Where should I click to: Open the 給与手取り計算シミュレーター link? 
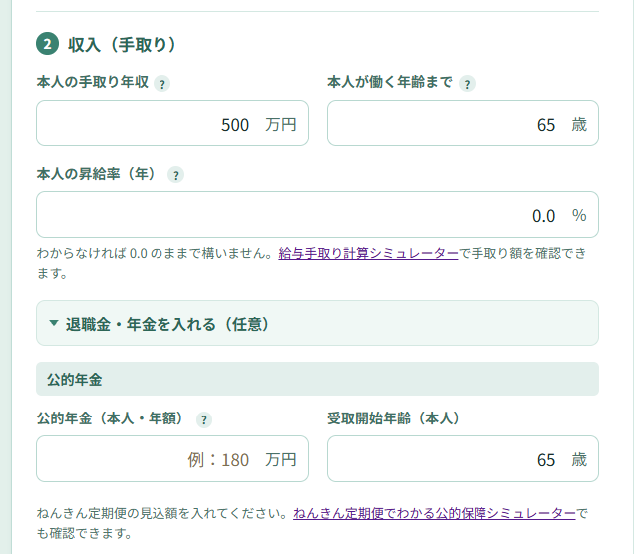[x=368, y=254]
